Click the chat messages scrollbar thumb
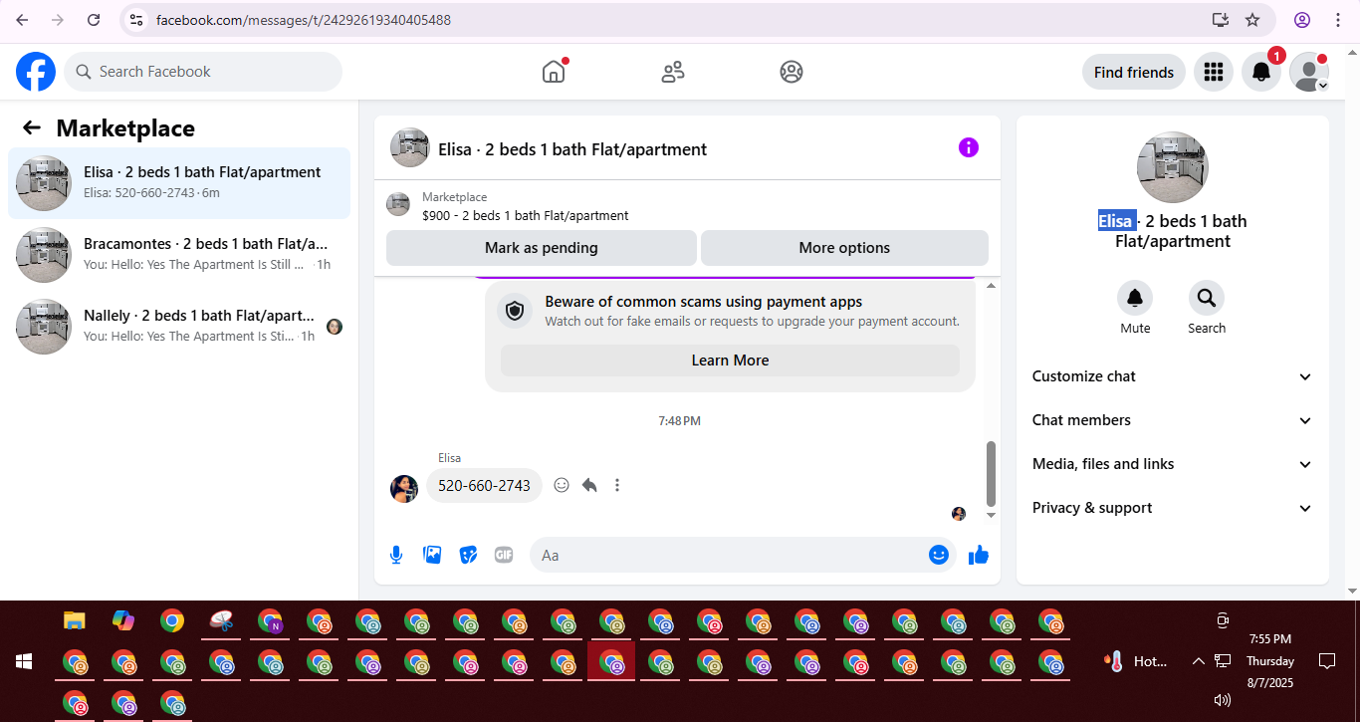Screen dimensions: 1360x722 991,474
